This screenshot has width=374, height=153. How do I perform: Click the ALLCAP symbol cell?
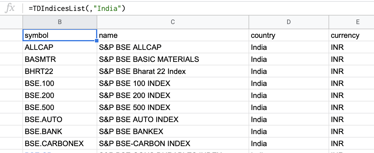60,47
